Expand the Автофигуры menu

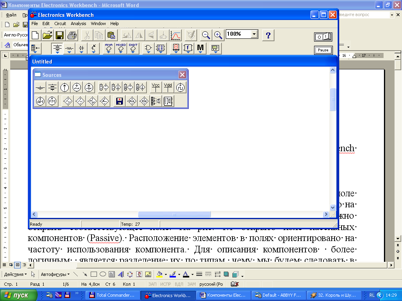click(x=55, y=274)
